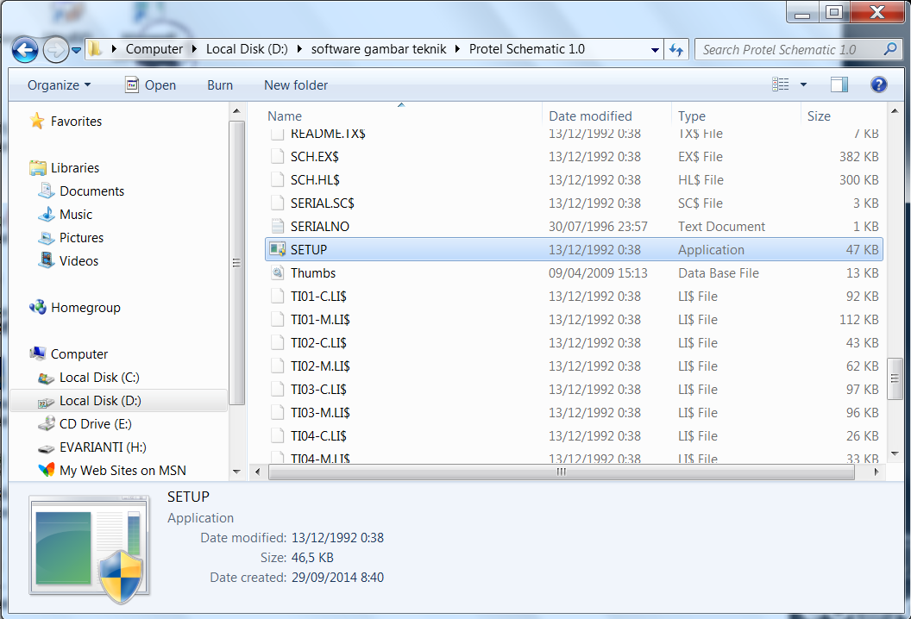Click Local Disk (D:) in address breadcrumb
Image resolution: width=911 pixels, height=619 pixels.
pos(247,49)
